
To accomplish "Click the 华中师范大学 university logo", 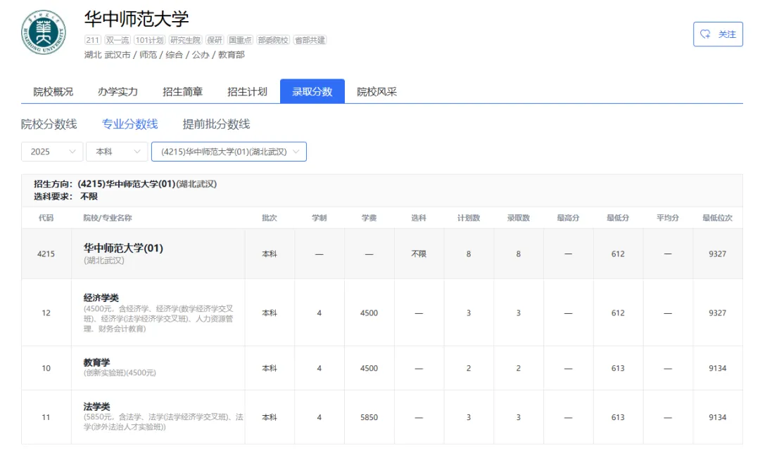I will pyautogui.click(x=44, y=32).
